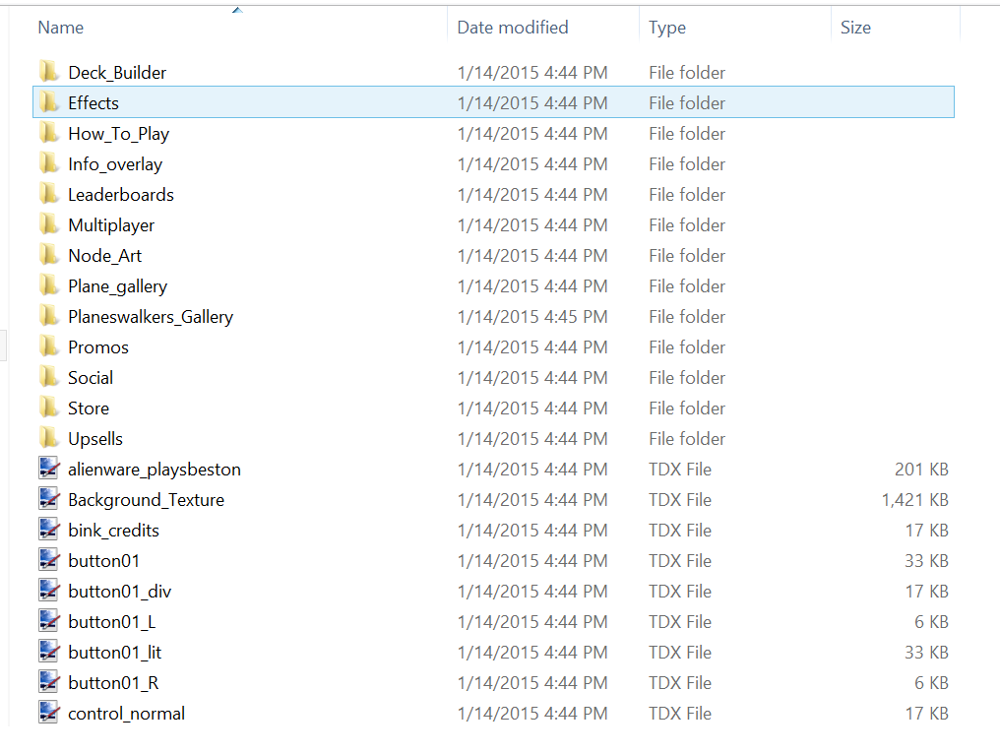Select the Node_Art folder name
The height and width of the screenshot is (754, 1000).
[x=104, y=256]
